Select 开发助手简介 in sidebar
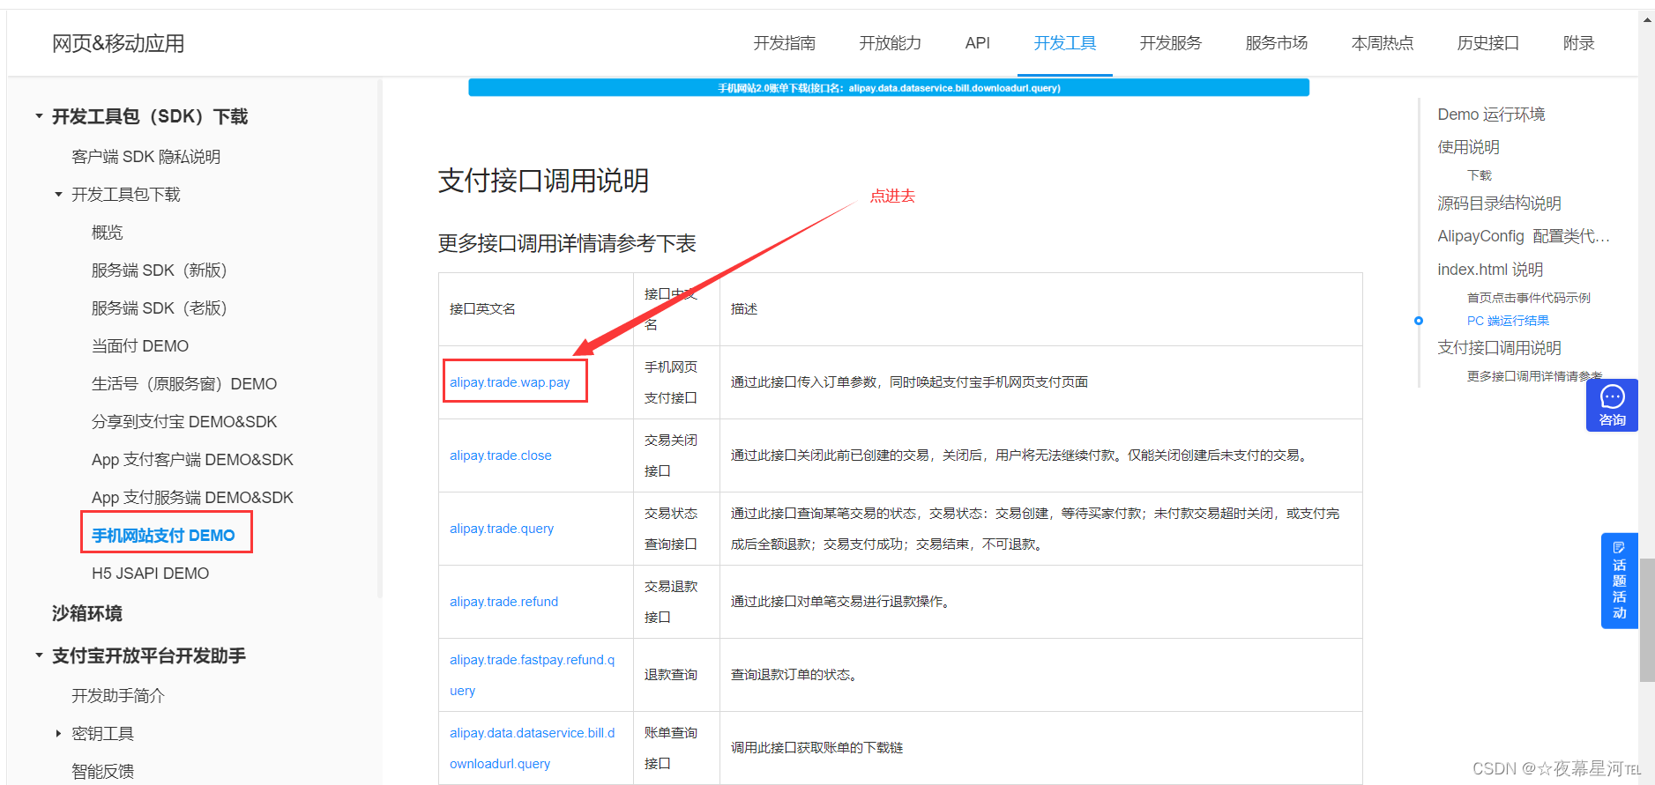Viewport: 1655px width, 785px height. (118, 696)
